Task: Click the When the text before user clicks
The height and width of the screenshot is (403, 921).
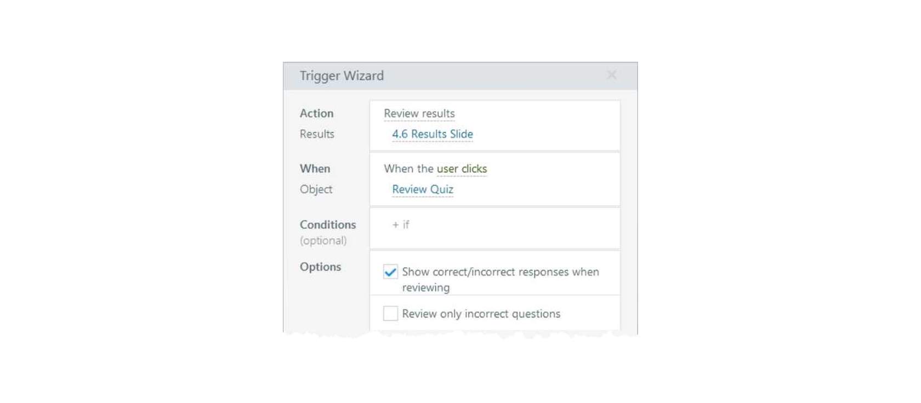Action: pos(409,169)
